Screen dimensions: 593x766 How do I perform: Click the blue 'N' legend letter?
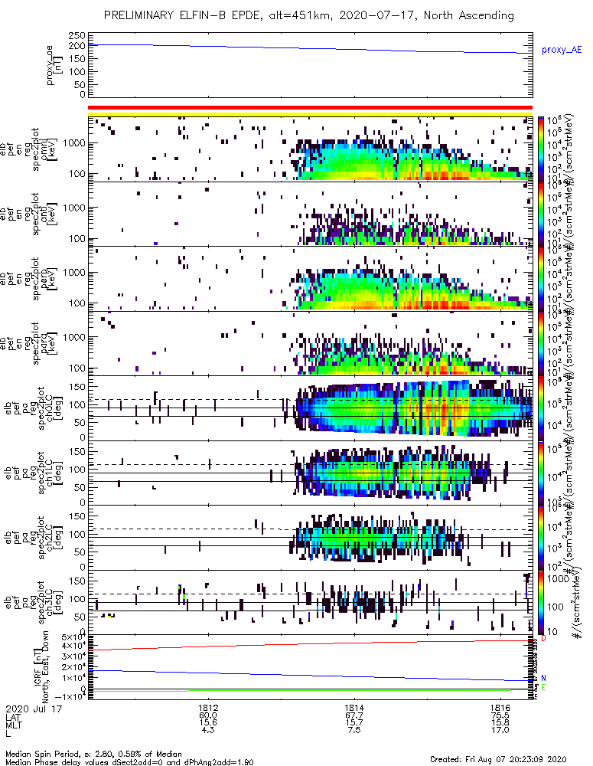point(544,678)
